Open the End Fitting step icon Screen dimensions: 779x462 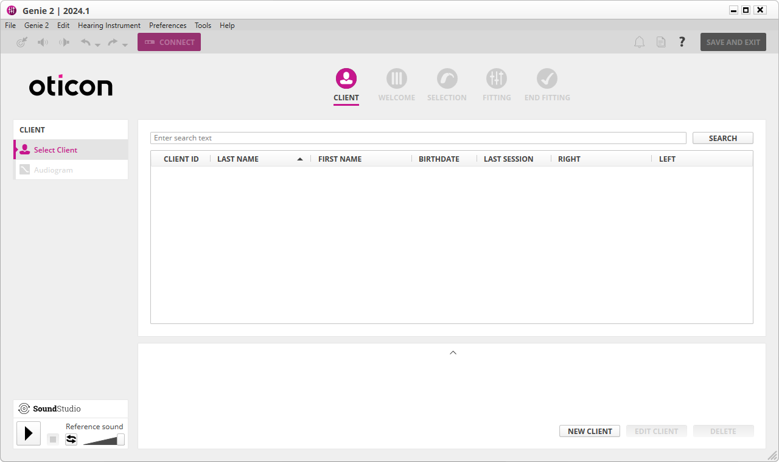(x=547, y=79)
